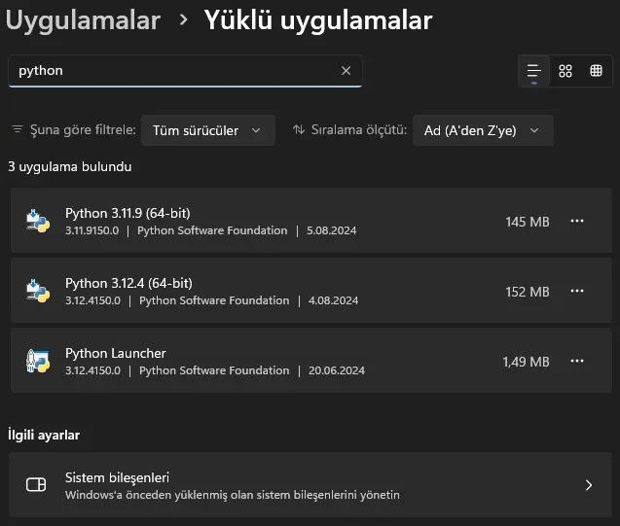The height and width of the screenshot is (526, 620).
Task: Click the Yüklü uygulamalar breadcrumb title
Action: tap(318, 20)
